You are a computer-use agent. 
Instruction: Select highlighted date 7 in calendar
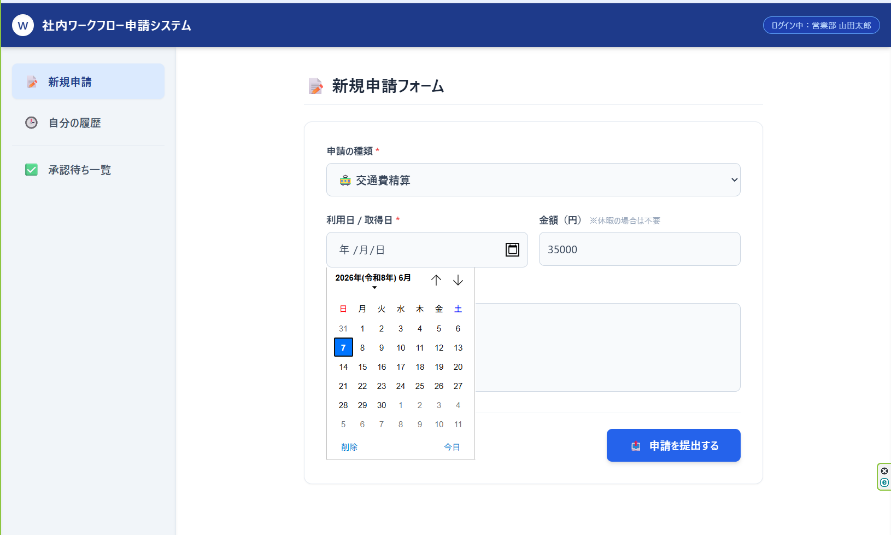tap(343, 347)
